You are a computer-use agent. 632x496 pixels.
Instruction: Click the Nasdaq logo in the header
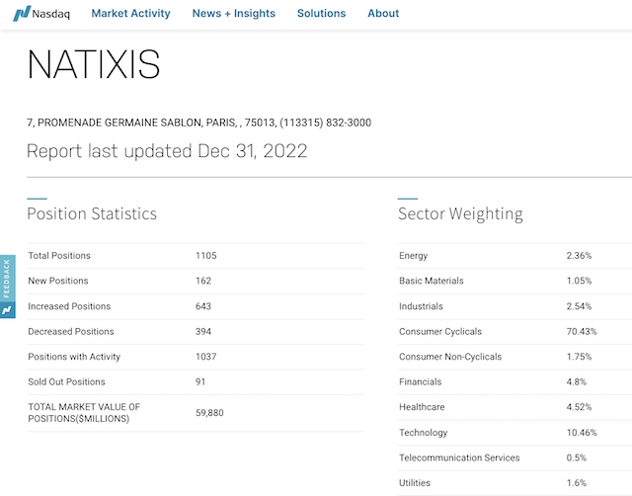(36, 14)
